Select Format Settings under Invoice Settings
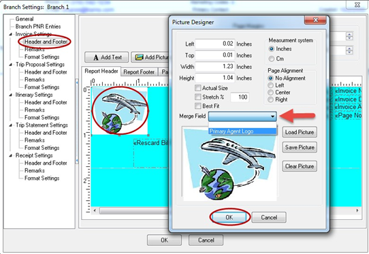 pyautogui.click(x=42, y=57)
